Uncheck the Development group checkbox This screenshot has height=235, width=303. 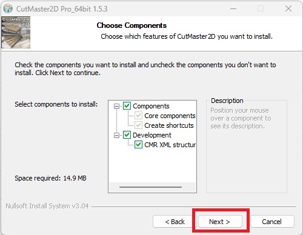(x=127, y=135)
